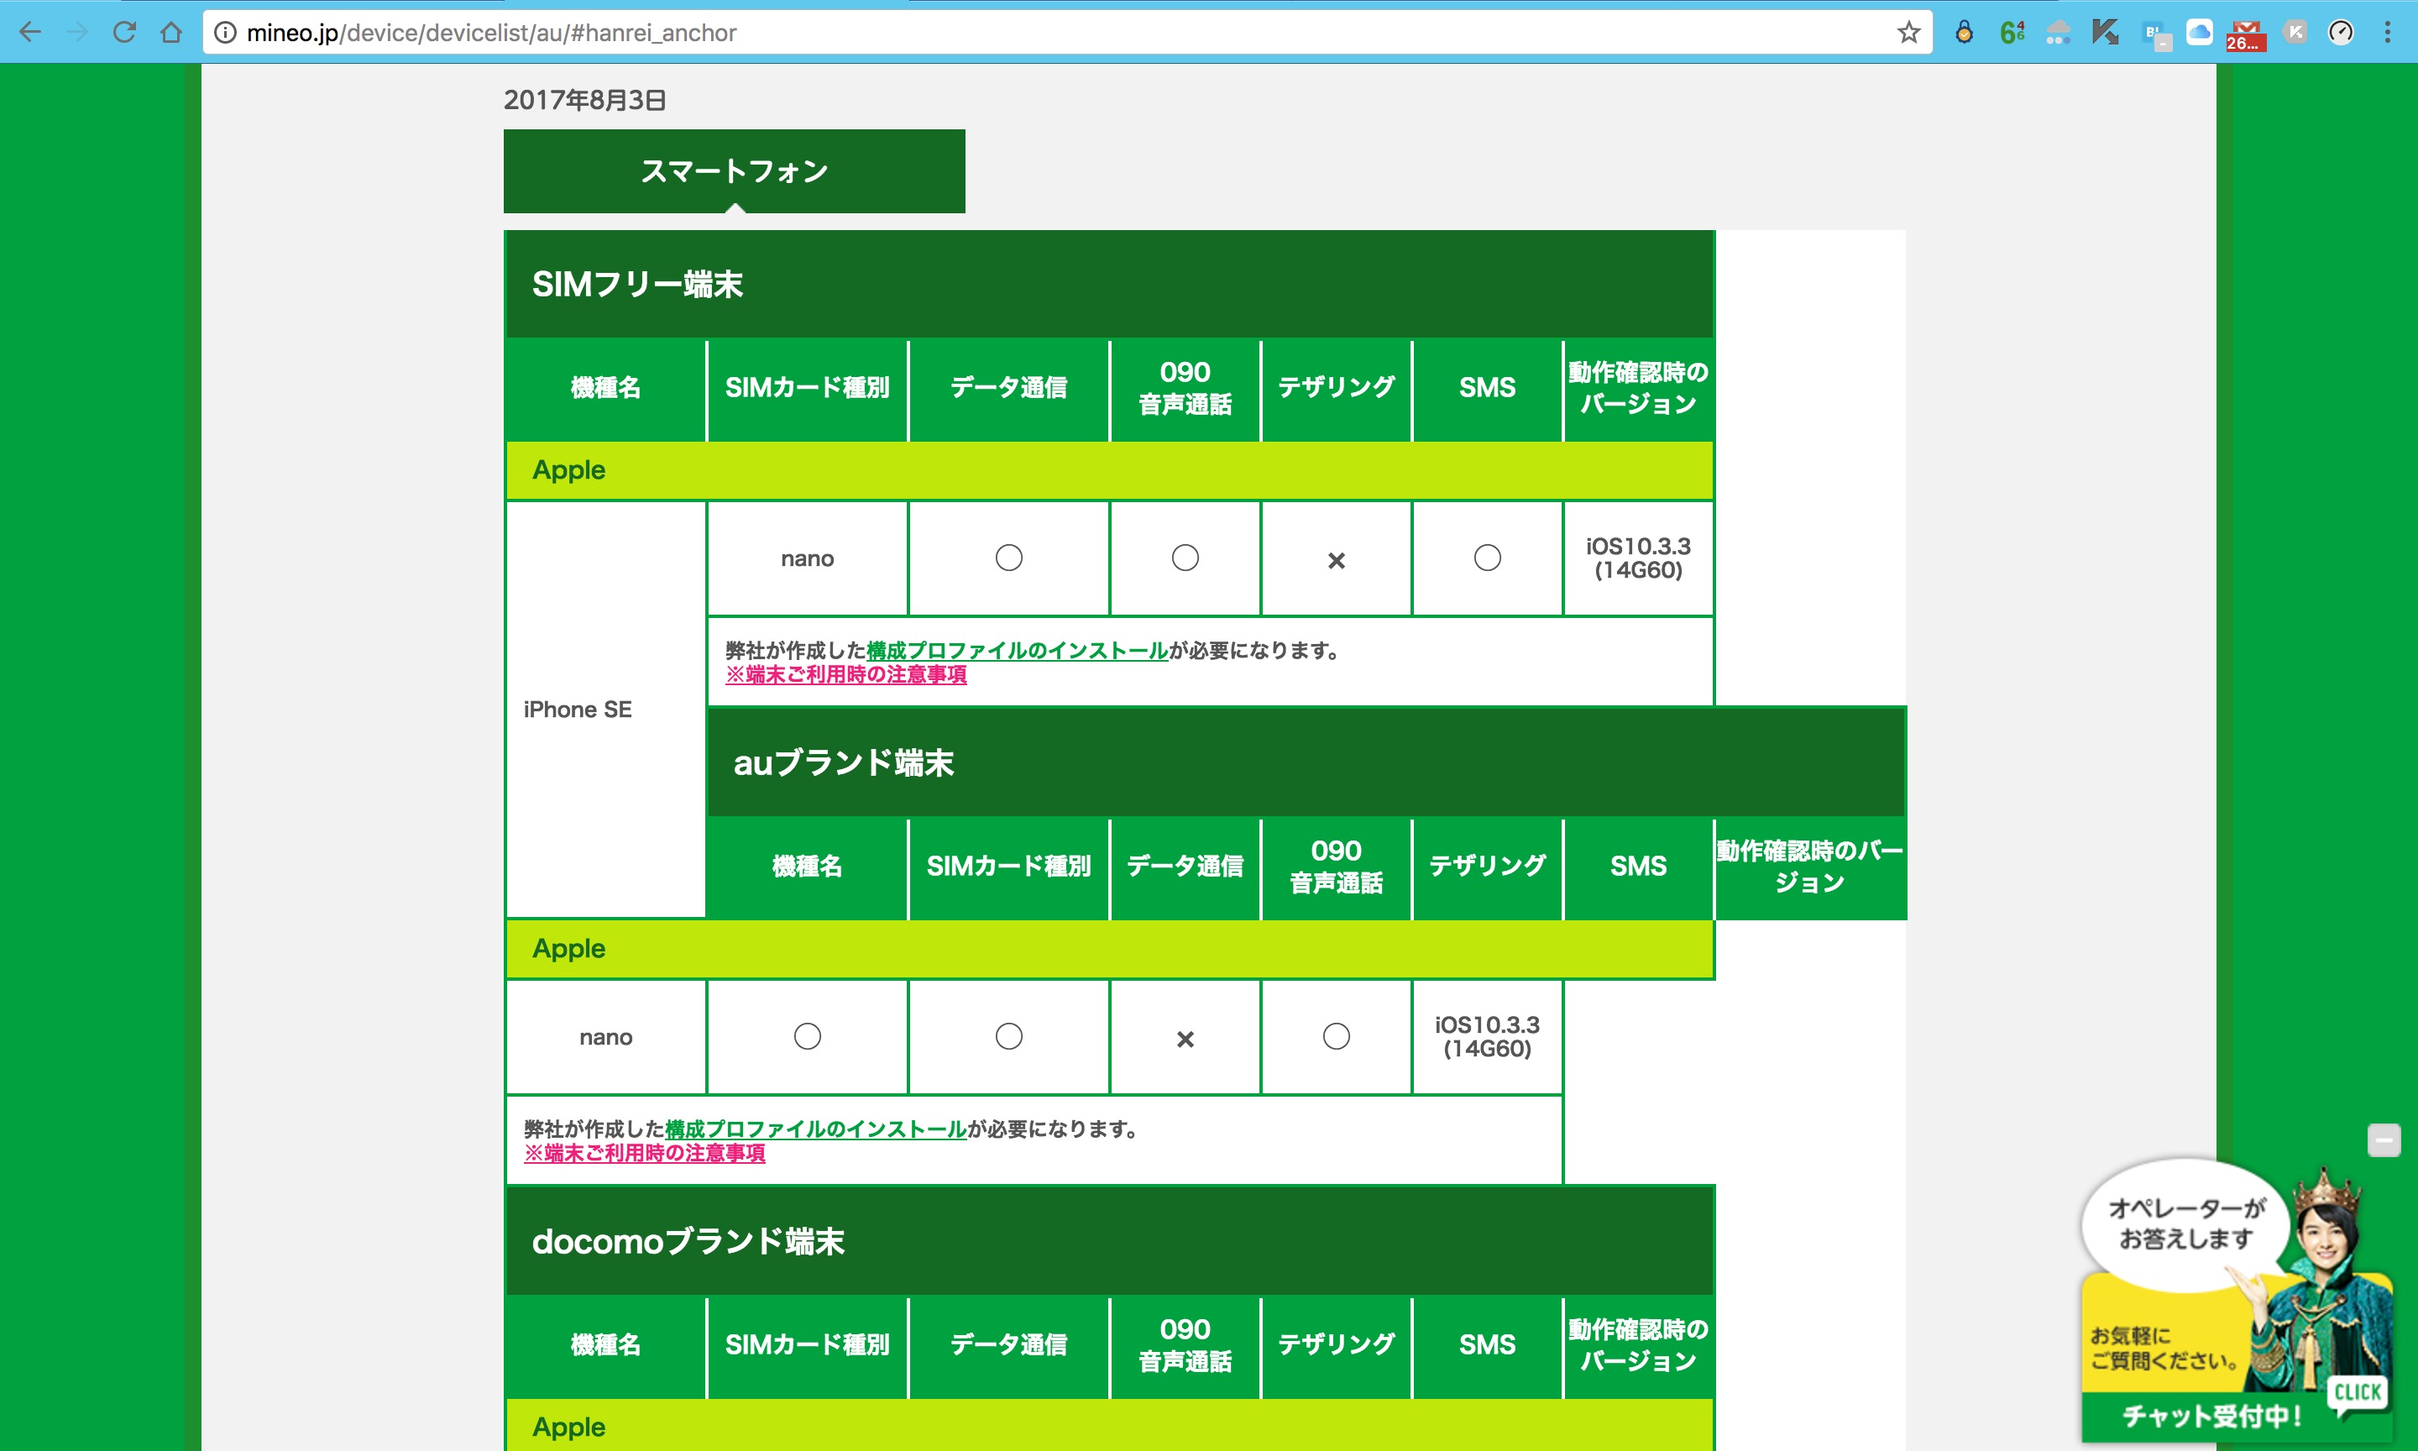Viewport: 2418px width, 1451px height.
Task: Click the iCloud extension icon
Action: pos(2199,32)
